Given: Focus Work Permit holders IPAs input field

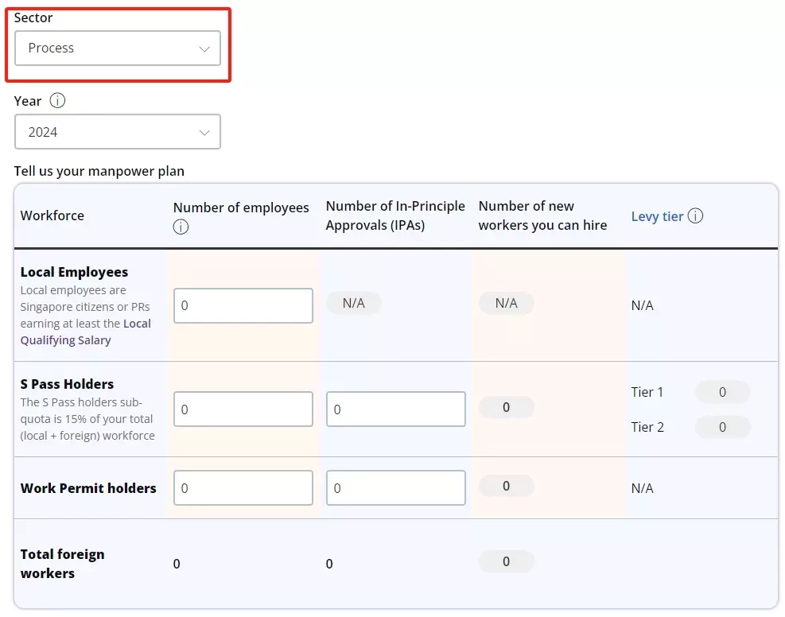Looking at the screenshot, I should (x=396, y=488).
